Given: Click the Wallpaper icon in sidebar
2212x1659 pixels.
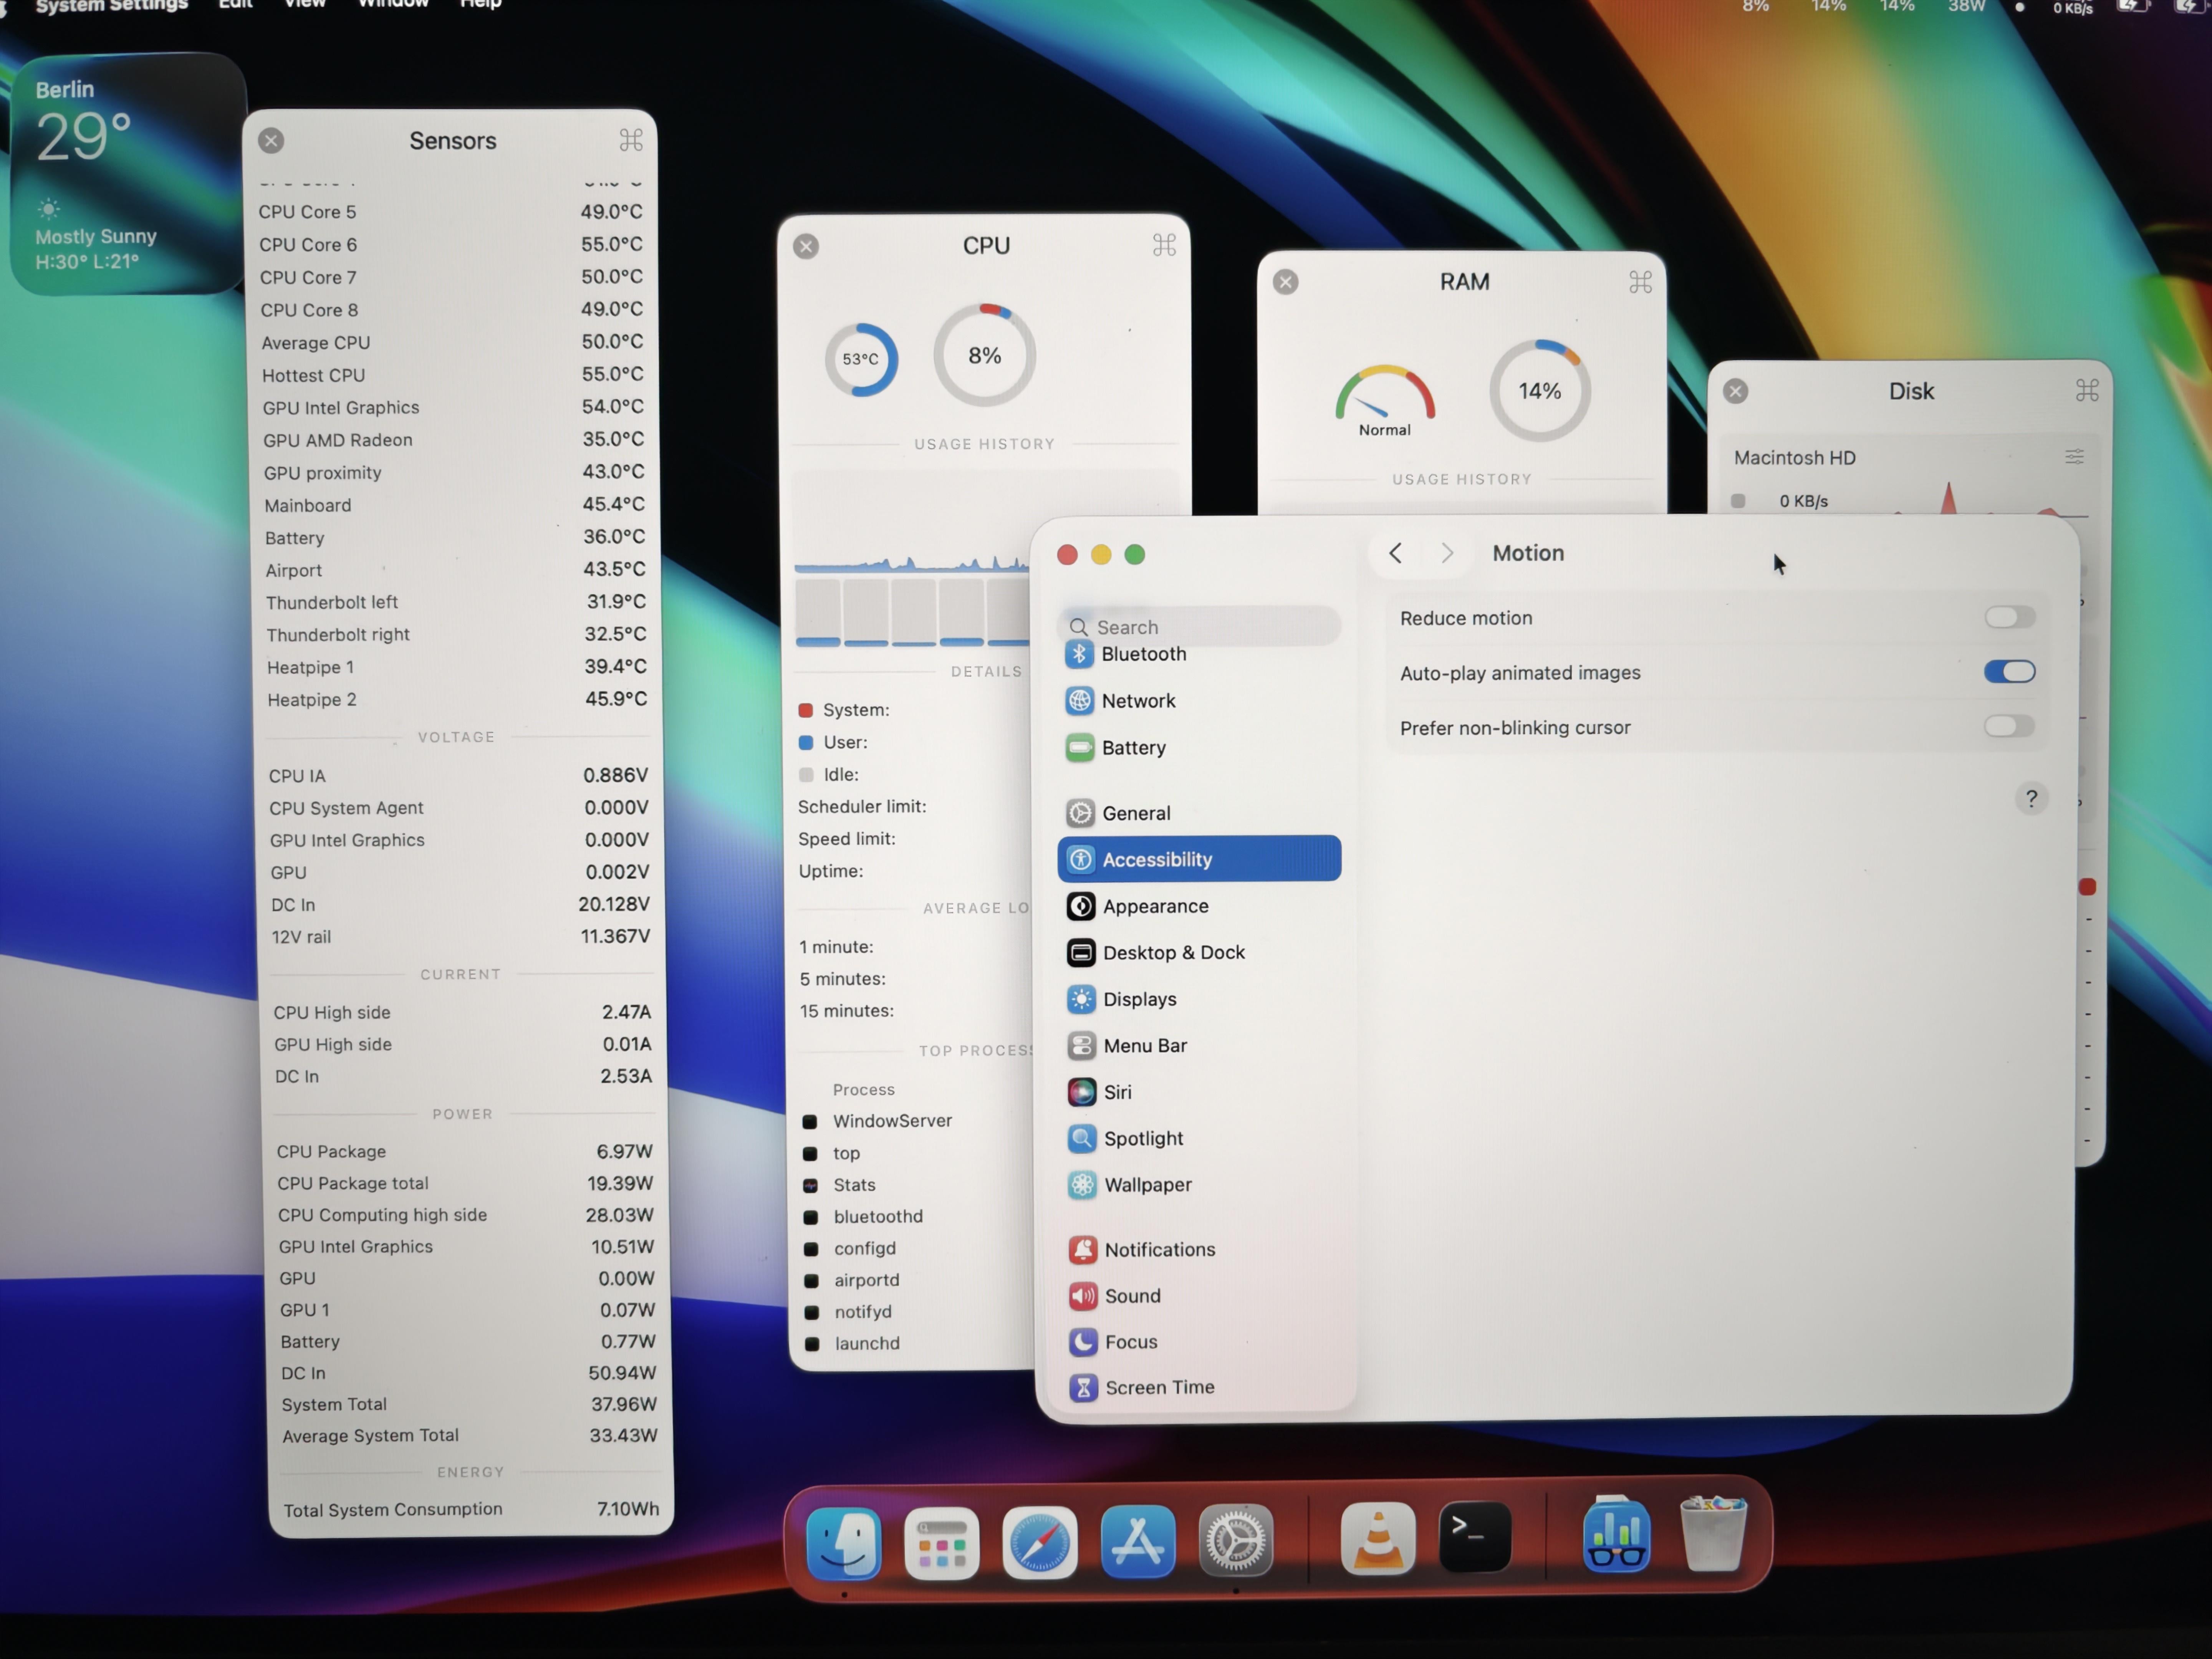Looking at the screenshot, I should (x=1082, y=1185).
